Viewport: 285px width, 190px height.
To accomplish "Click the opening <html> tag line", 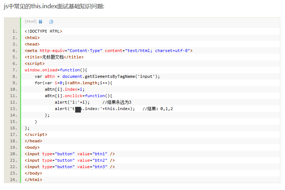I will coord(32,38).
